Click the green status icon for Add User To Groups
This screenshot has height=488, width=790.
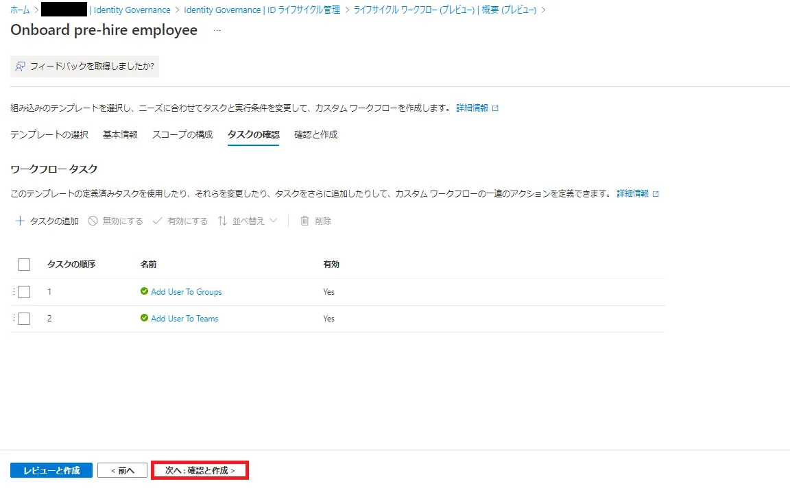(144, 291)
